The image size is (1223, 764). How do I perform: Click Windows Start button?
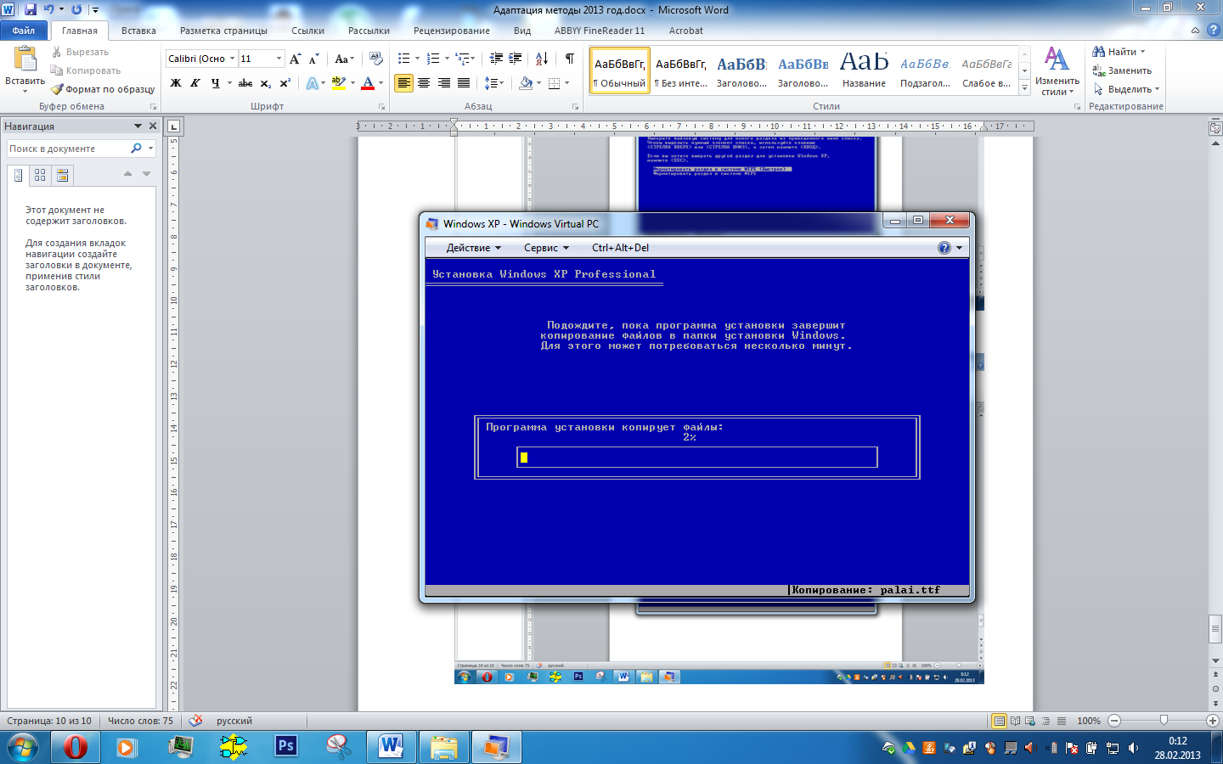tap(23, 747)
